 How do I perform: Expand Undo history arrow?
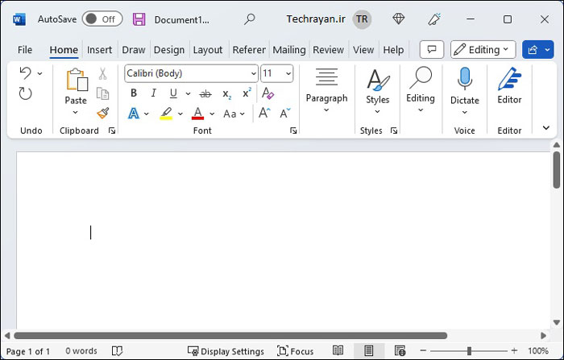40,73
